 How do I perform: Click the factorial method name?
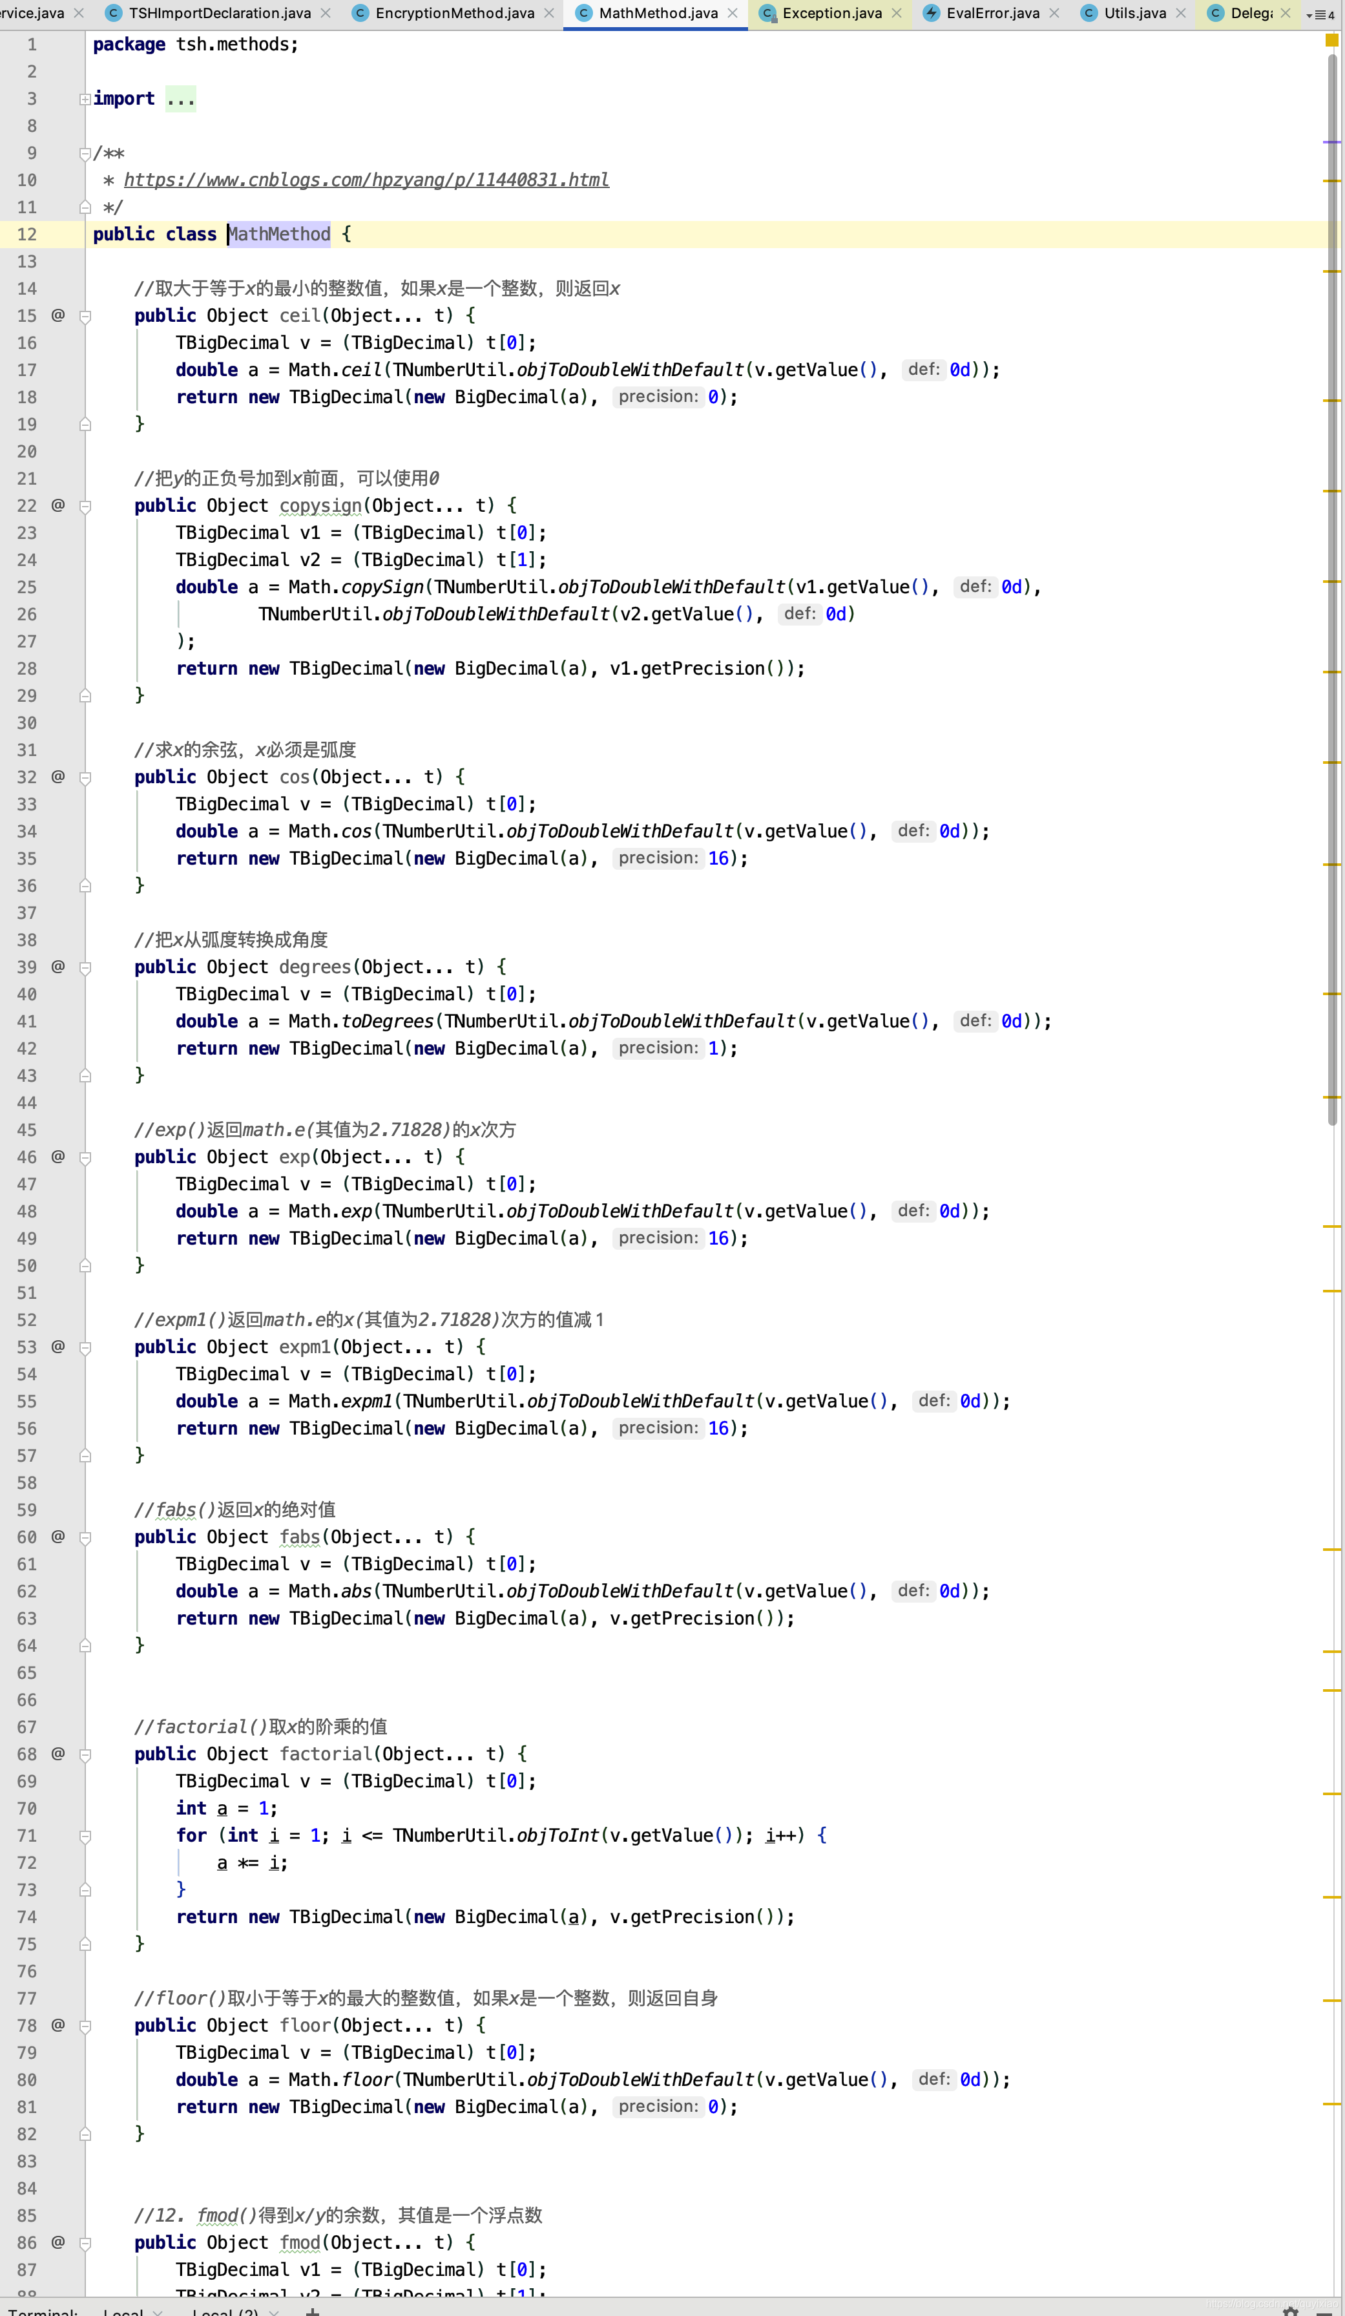point(325,1754)
